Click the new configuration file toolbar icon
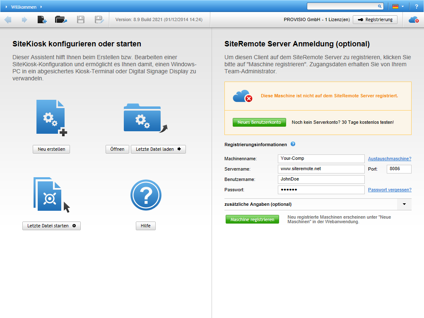 (x=42, y=19)
